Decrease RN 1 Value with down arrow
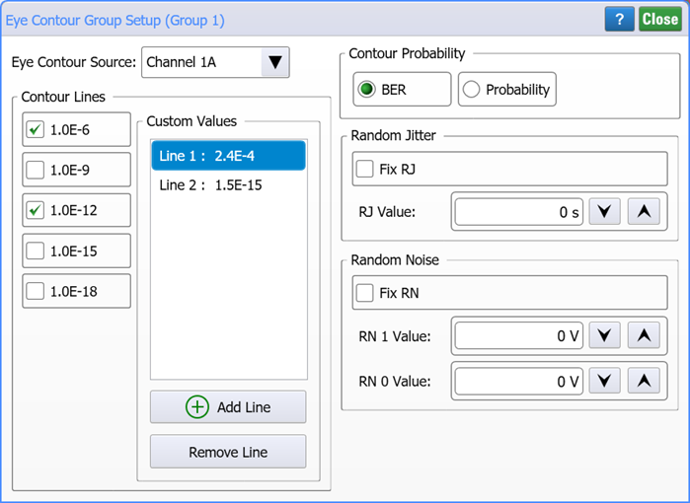This screenshot has width=690, height=503. [x=605, y=335]
